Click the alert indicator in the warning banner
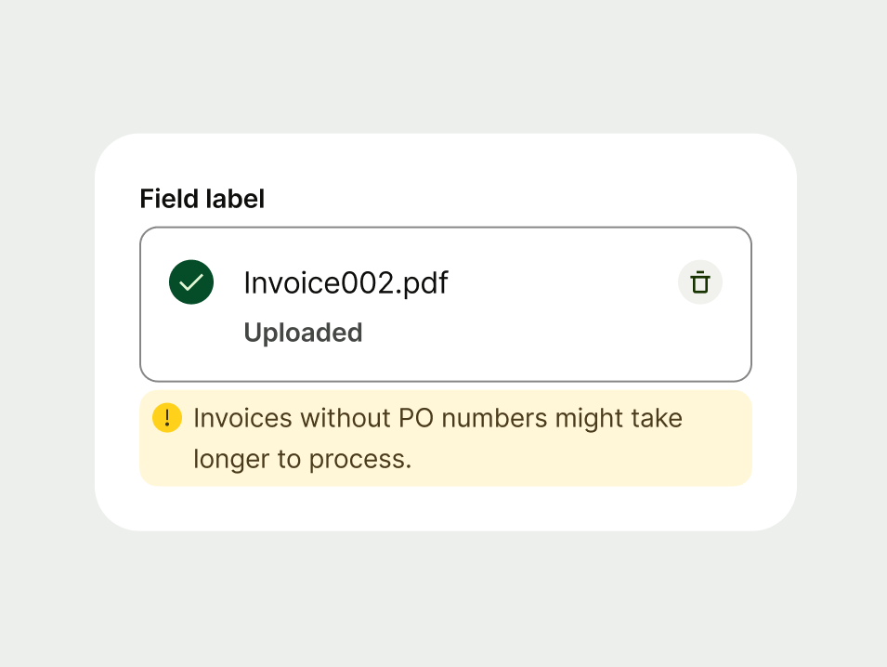 (167, 418)
